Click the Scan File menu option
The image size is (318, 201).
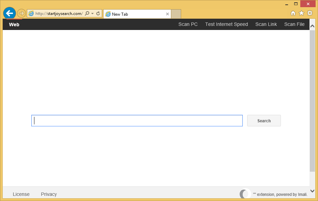(x=294, y=24)
